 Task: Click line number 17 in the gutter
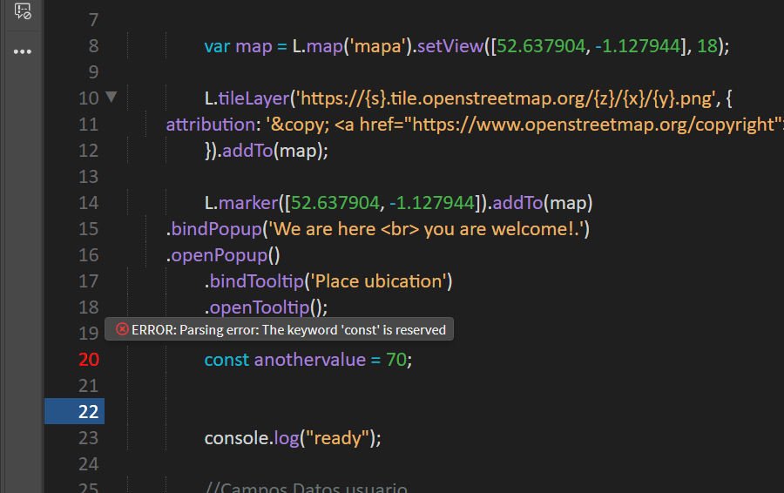(89, 281)
